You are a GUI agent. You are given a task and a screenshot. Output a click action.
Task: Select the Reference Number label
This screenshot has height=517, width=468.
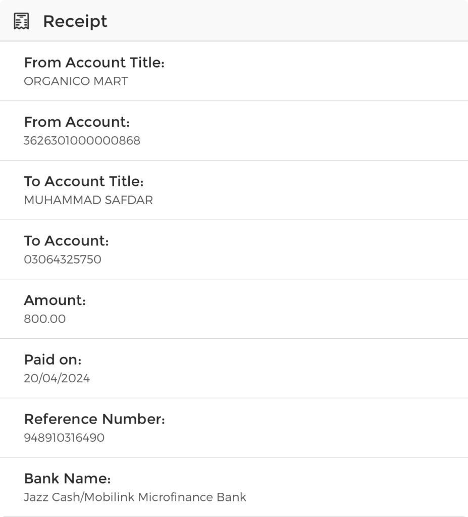pyautogui.click(x=94, y=420)
